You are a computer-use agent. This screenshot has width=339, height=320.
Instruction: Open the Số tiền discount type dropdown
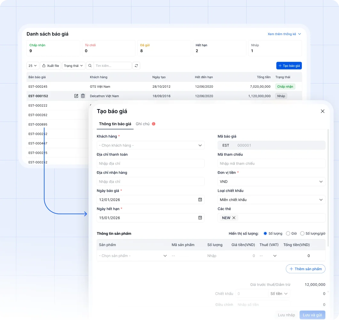(x=279, y=294)
